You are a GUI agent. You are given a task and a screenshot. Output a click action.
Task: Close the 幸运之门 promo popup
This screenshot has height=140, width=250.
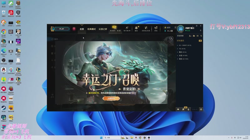[171, 38]
